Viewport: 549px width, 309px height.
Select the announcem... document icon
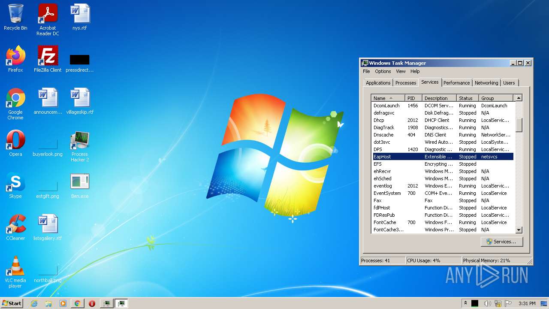pos(48,101)
